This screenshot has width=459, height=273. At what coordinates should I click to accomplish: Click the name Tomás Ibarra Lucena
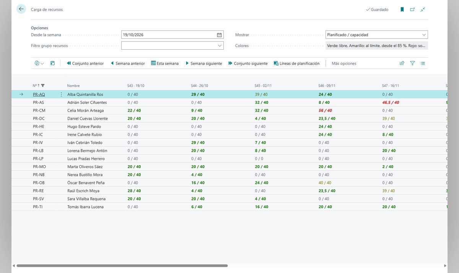point(85,207)
